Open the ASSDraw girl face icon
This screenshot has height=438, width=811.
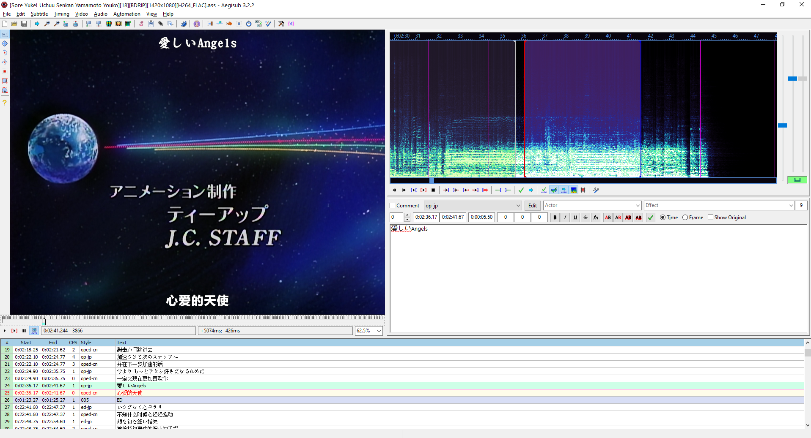point(197,24)
